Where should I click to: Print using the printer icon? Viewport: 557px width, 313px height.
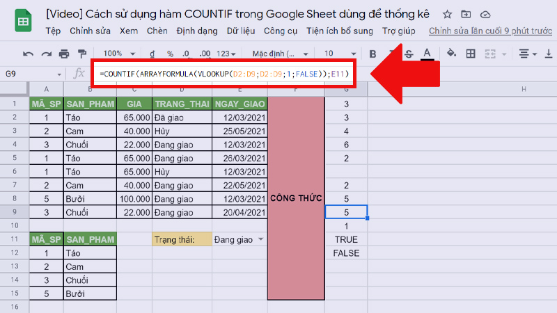tap(64, 54)
